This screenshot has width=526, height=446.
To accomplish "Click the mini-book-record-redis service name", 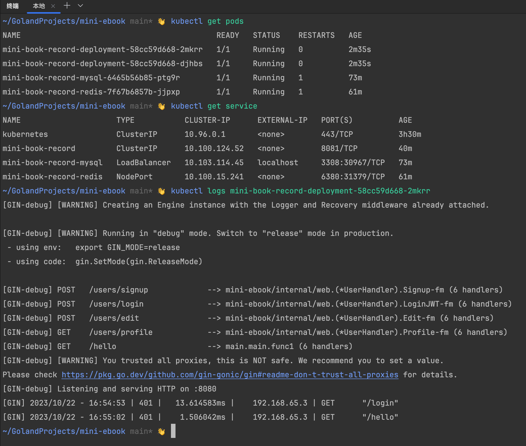I will click(52, 177).
